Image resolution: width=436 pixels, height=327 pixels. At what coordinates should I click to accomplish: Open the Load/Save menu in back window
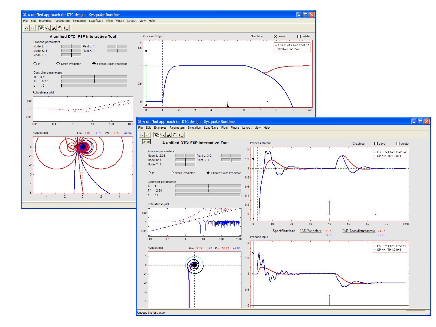96,21
